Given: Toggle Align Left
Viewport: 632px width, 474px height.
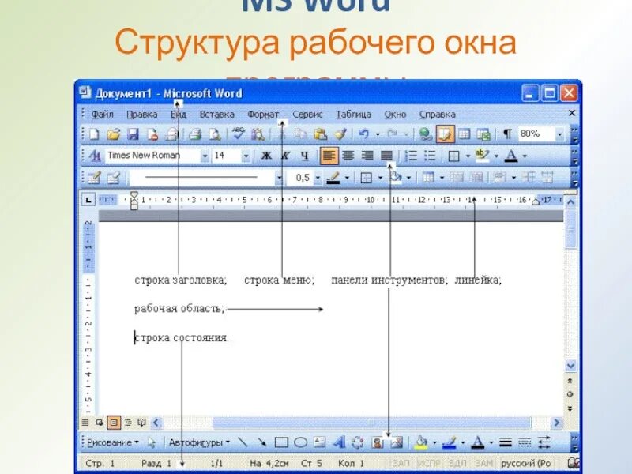Looking at the screenshot, I should 329,156.
